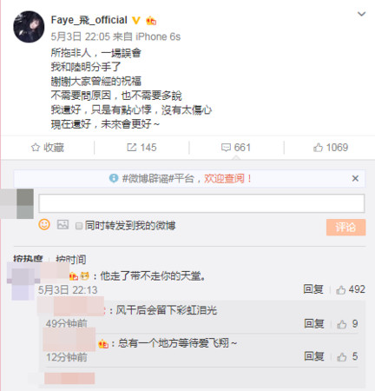This screenshot has width=375, height=391.
Task: Reply to the 他走了带不走你的天堂 comment
Action: tap(313, 289)
